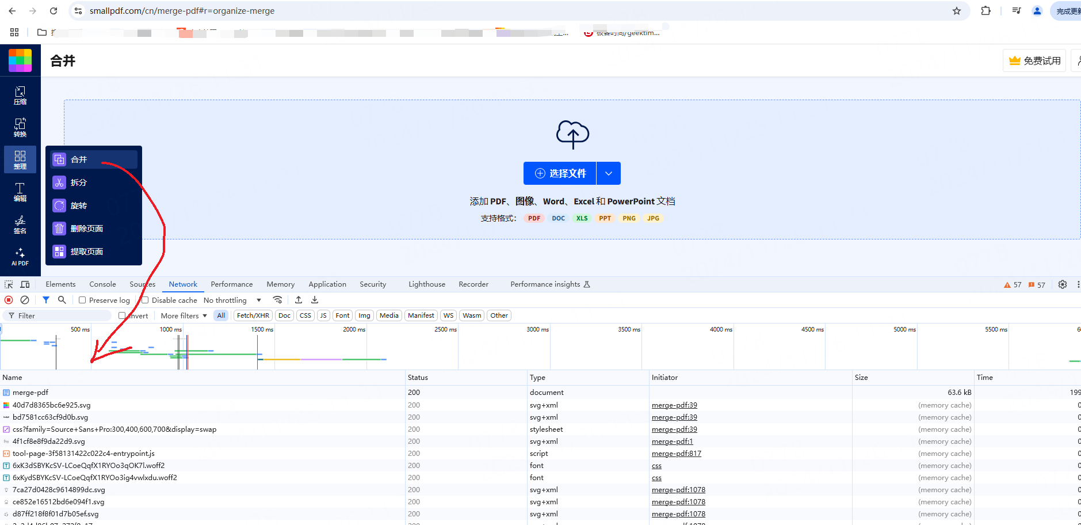Filter requests by Fetch/XHR

pyautogui.click(x=253, y=315)
